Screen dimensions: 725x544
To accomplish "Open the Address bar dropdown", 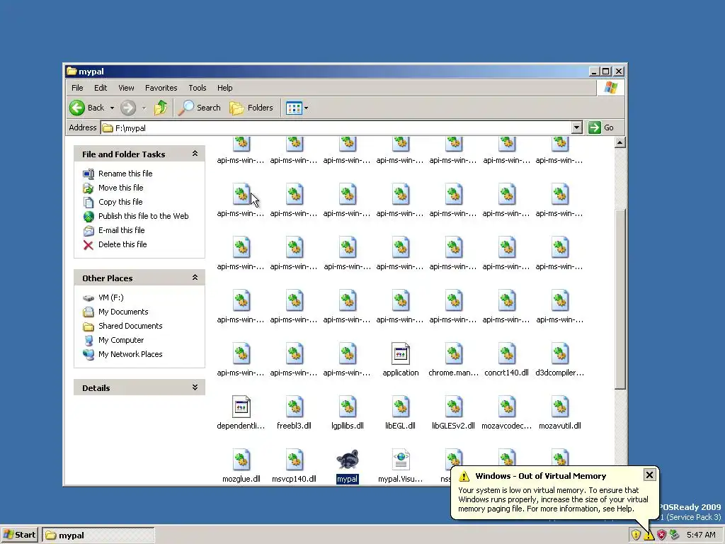I will tap(576, 127).
